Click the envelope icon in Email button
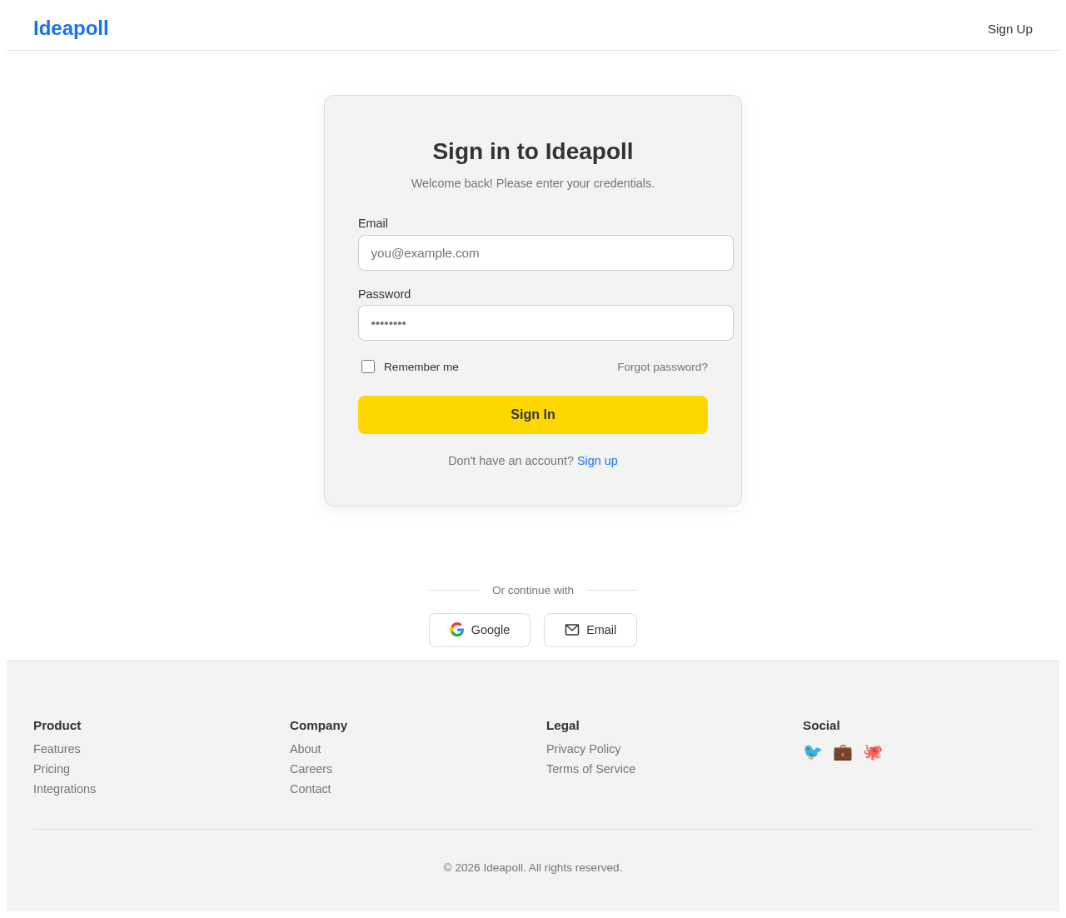The height and width of the screenshot is (918, 1066). tap(572, 630)
